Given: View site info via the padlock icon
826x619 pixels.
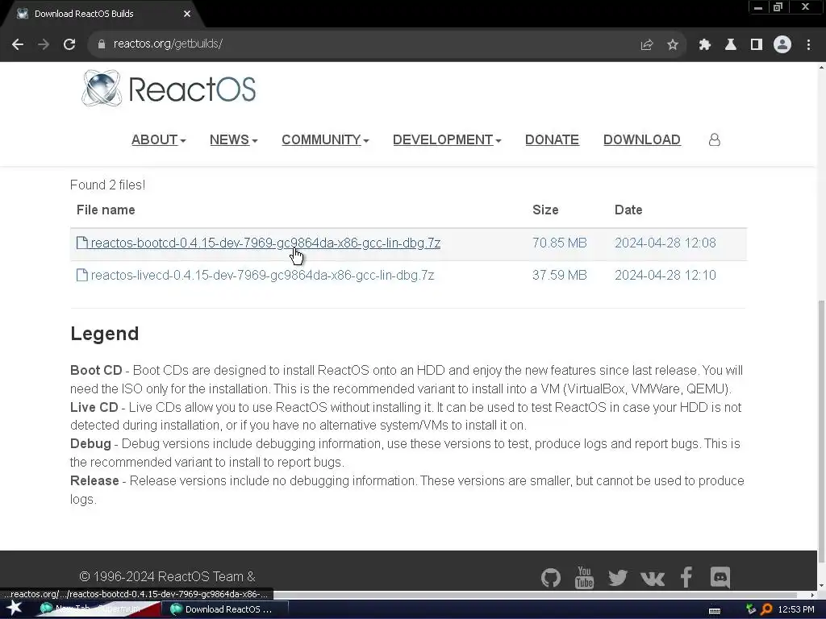Looking at the screenshot, I should click(101, 44).
